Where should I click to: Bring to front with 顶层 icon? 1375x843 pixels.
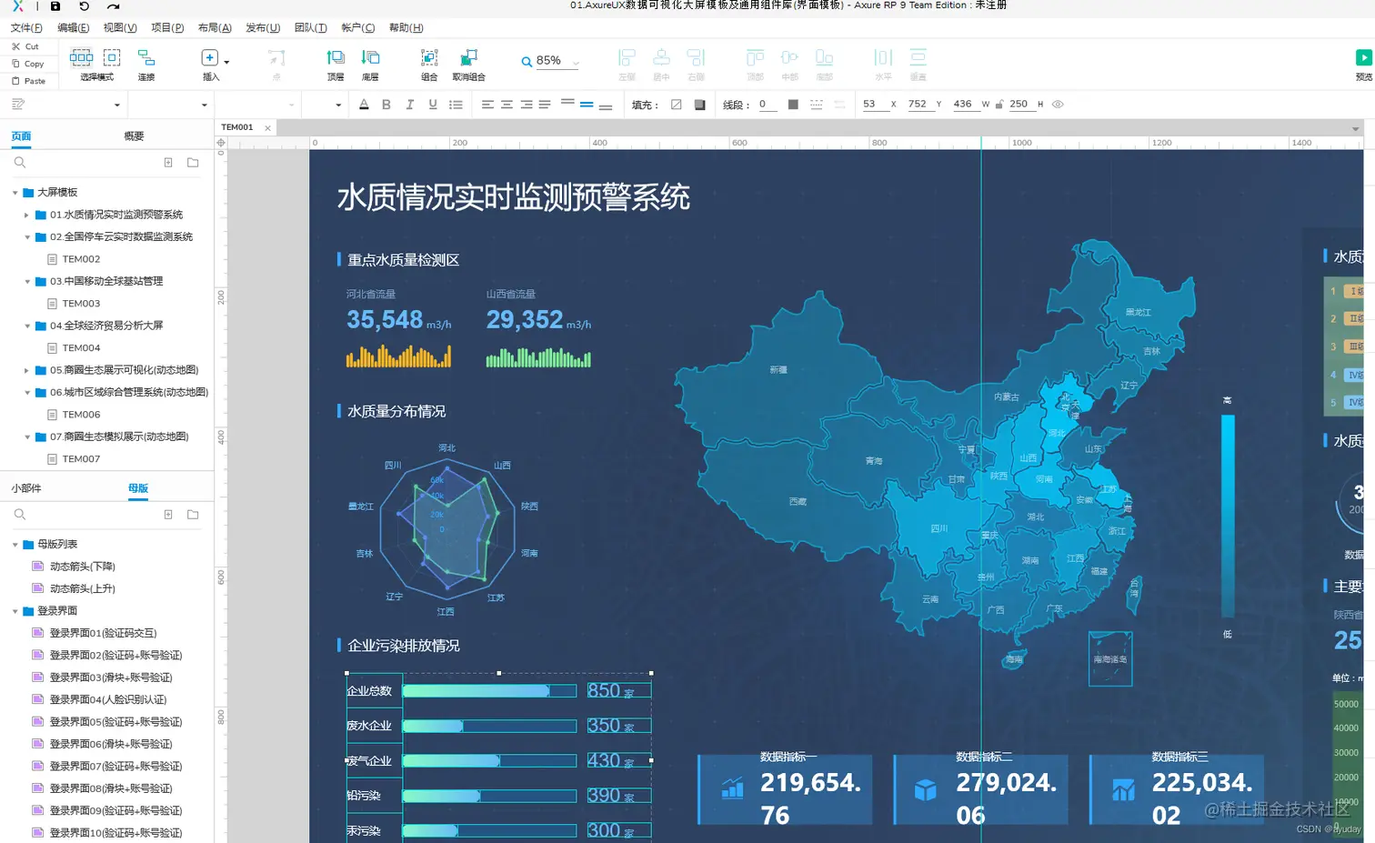pyautogui.click(x=336, y=57)
